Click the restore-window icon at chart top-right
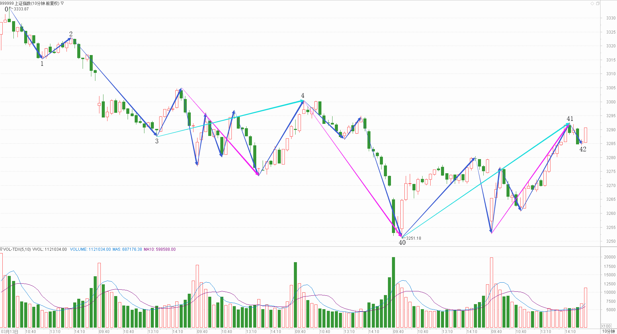 598,4
